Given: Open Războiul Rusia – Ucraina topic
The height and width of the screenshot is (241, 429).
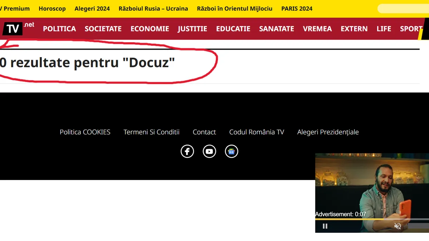Looking at the screenshot, I should [x=153, y=9].
